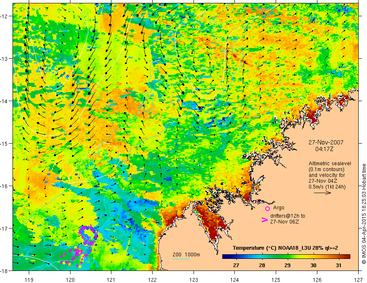367x283 pixels.
Task: Click the longitude axis label 123
Action: [x=194, y=279]
